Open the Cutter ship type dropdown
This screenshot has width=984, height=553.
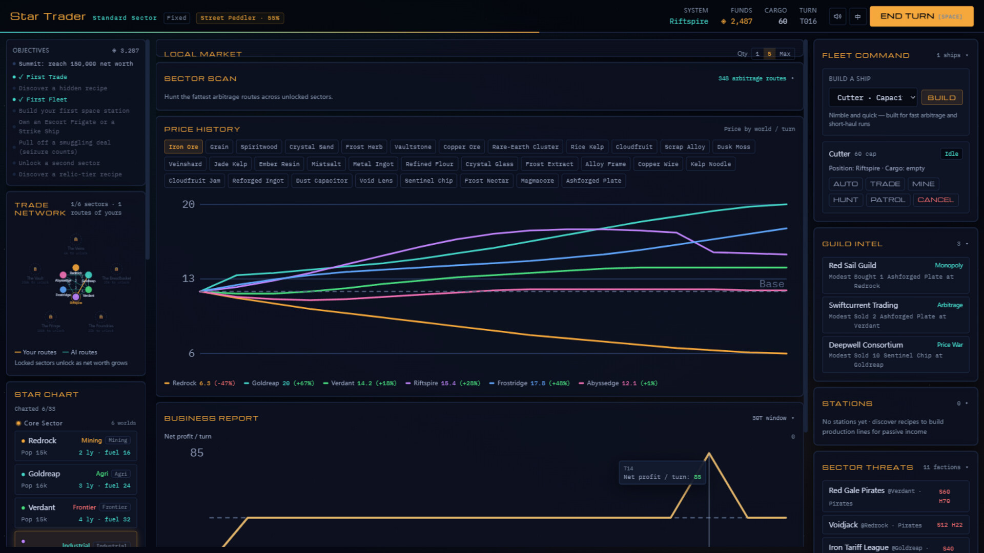tap(873, 98)
